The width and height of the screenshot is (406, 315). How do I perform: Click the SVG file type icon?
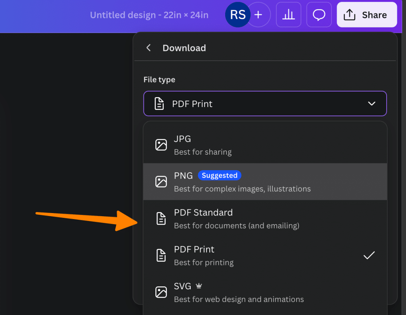click(x=161, y=292)
